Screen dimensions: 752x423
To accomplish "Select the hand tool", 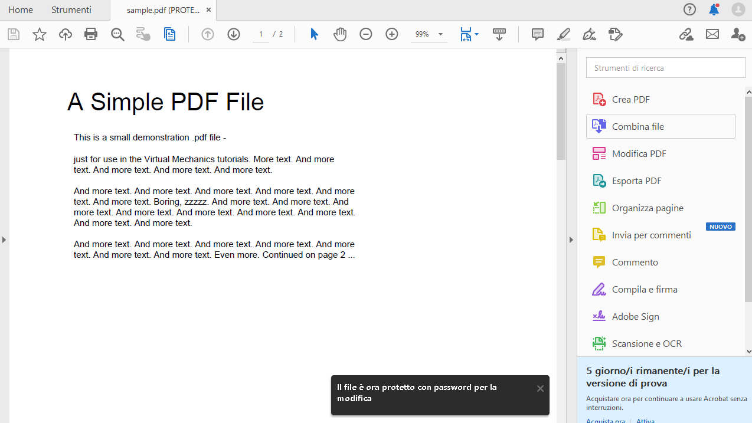I will click(x=340, y=34).
